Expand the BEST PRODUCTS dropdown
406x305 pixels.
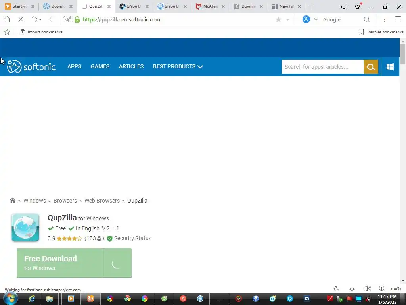tap(178, 66)
